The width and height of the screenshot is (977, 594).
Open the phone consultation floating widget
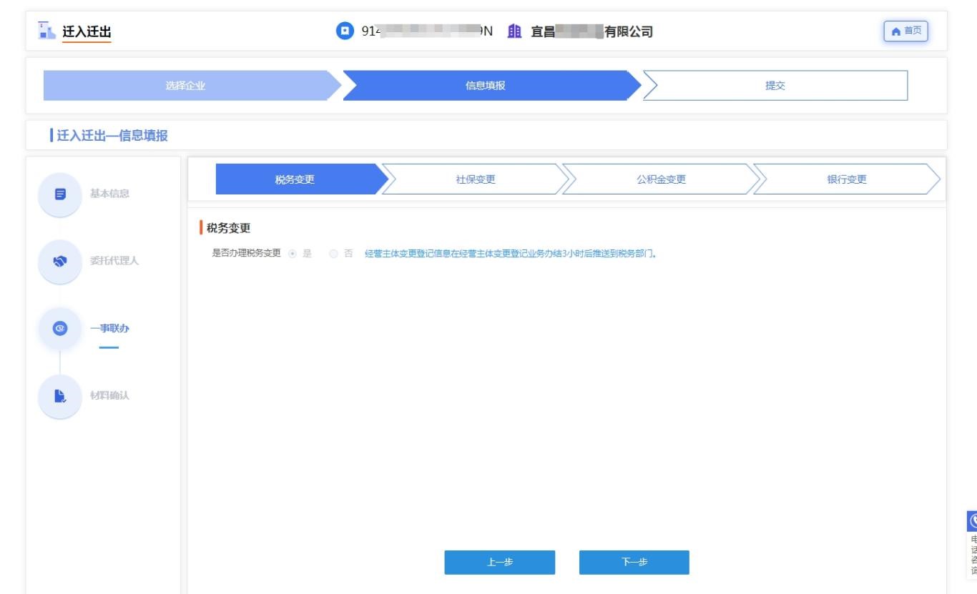(971, 543)
